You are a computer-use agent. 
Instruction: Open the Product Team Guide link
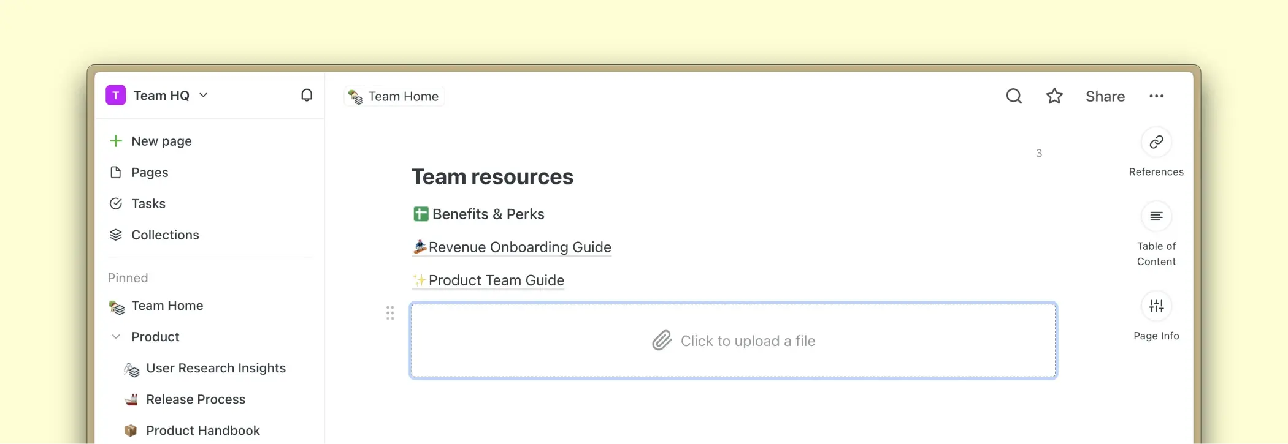coord(496,280)
